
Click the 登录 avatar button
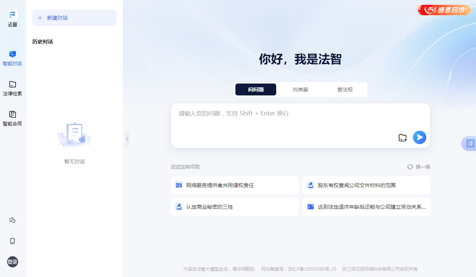point(13,262)
